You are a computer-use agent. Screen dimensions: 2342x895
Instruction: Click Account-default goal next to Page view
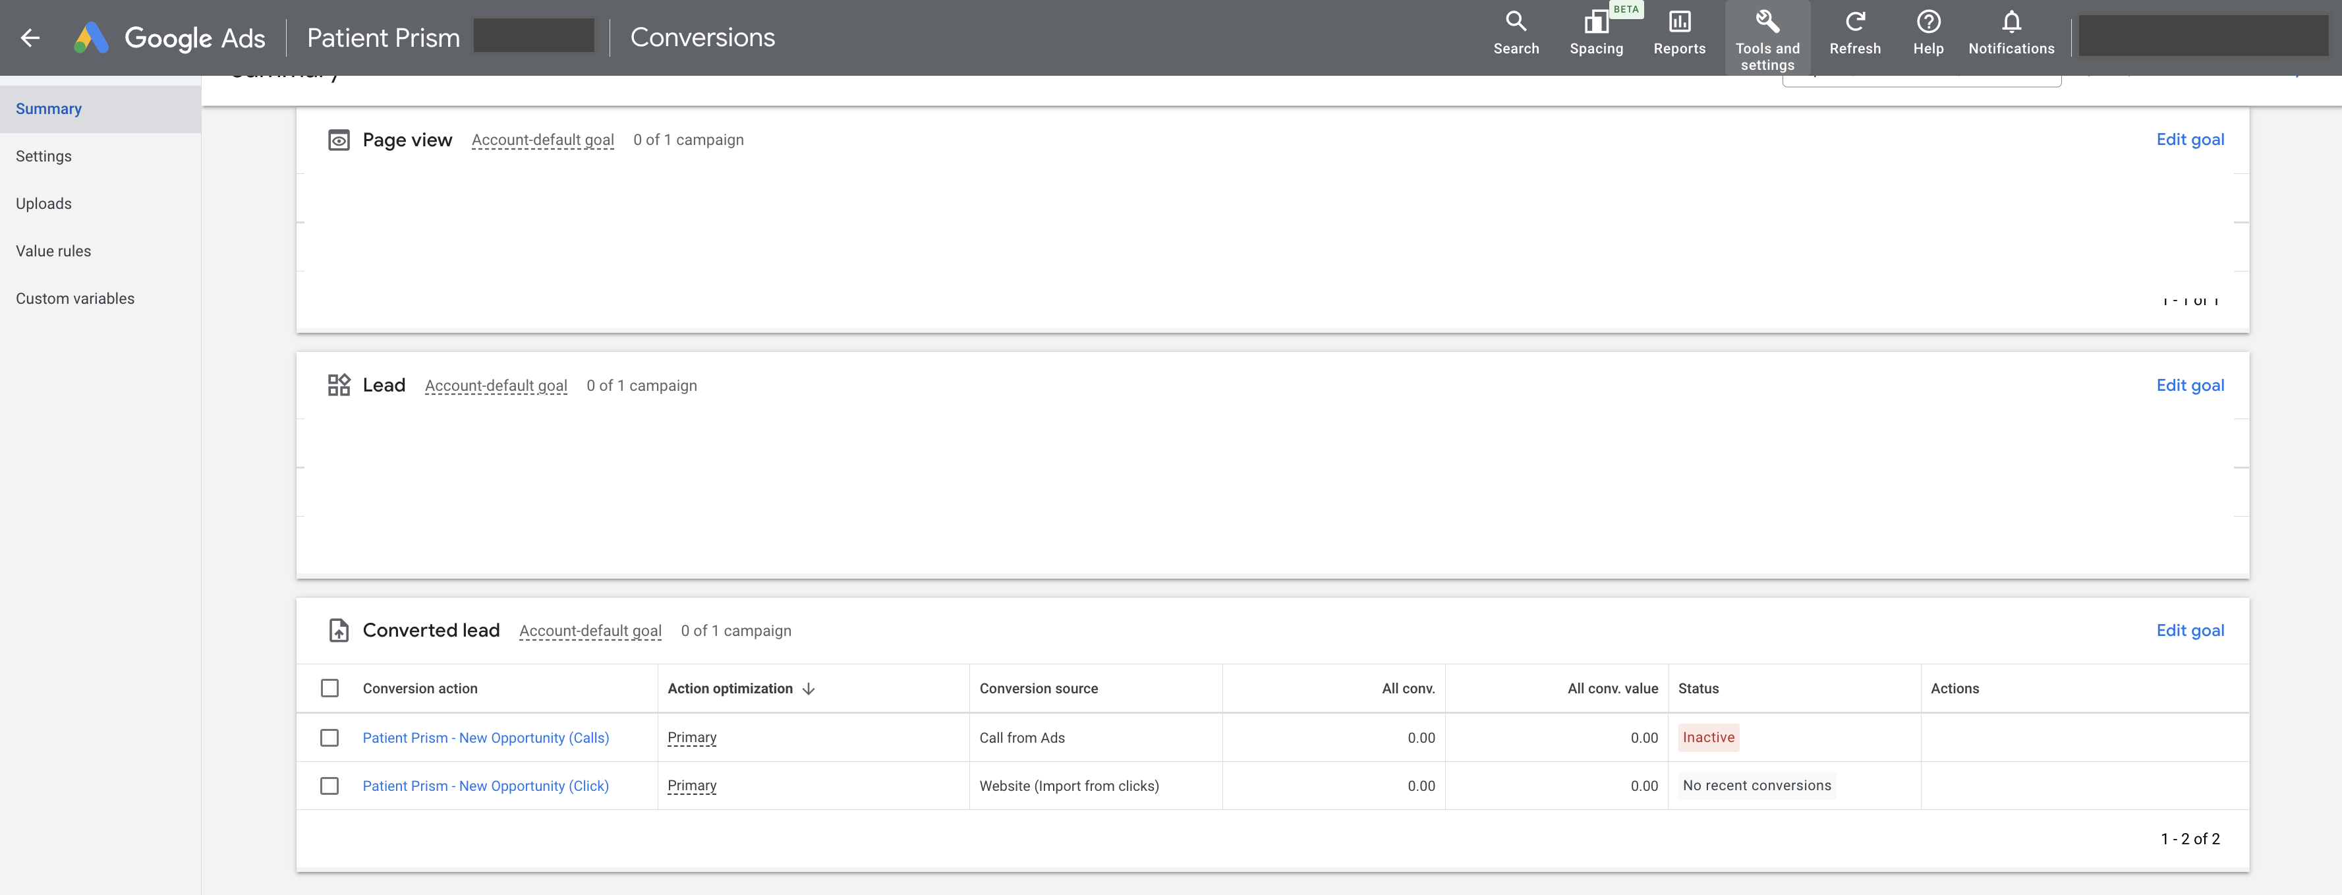click(542, 140)
